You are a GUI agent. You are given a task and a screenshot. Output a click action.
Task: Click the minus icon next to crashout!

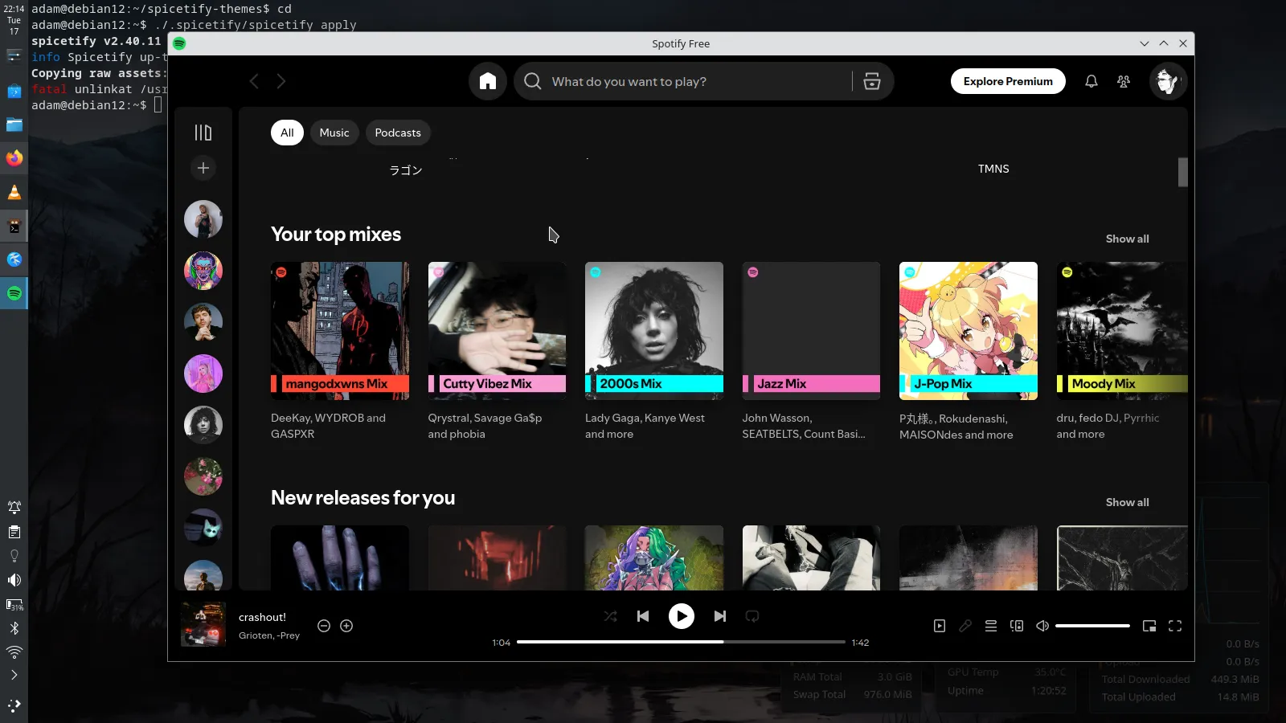(324, 626)
